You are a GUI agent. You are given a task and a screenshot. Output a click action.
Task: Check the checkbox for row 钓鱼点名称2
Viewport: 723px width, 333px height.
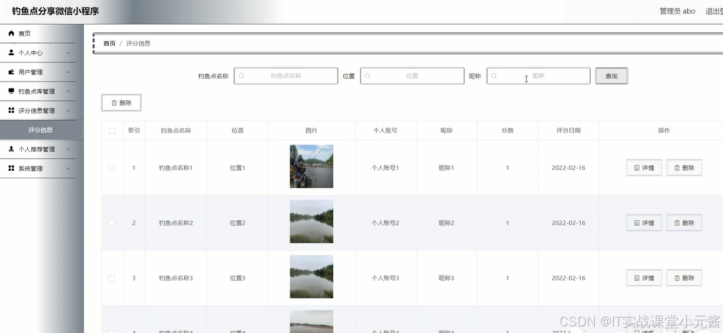click(x=112, y=223)
